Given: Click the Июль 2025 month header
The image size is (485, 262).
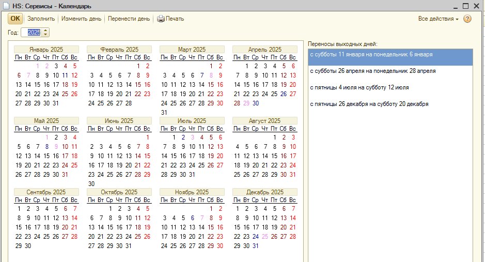Looking at the screenshot, I should coord(192,121).
